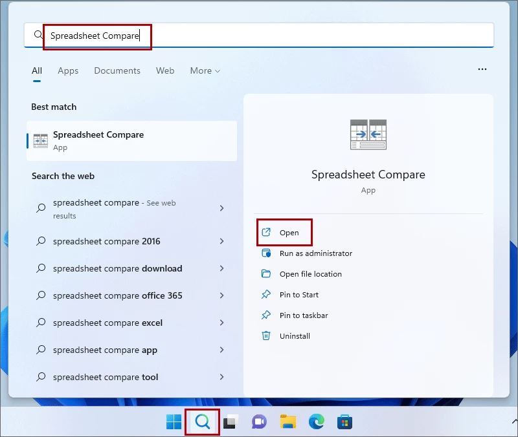Click the Run as administrator shield icon

pos(266,253)
